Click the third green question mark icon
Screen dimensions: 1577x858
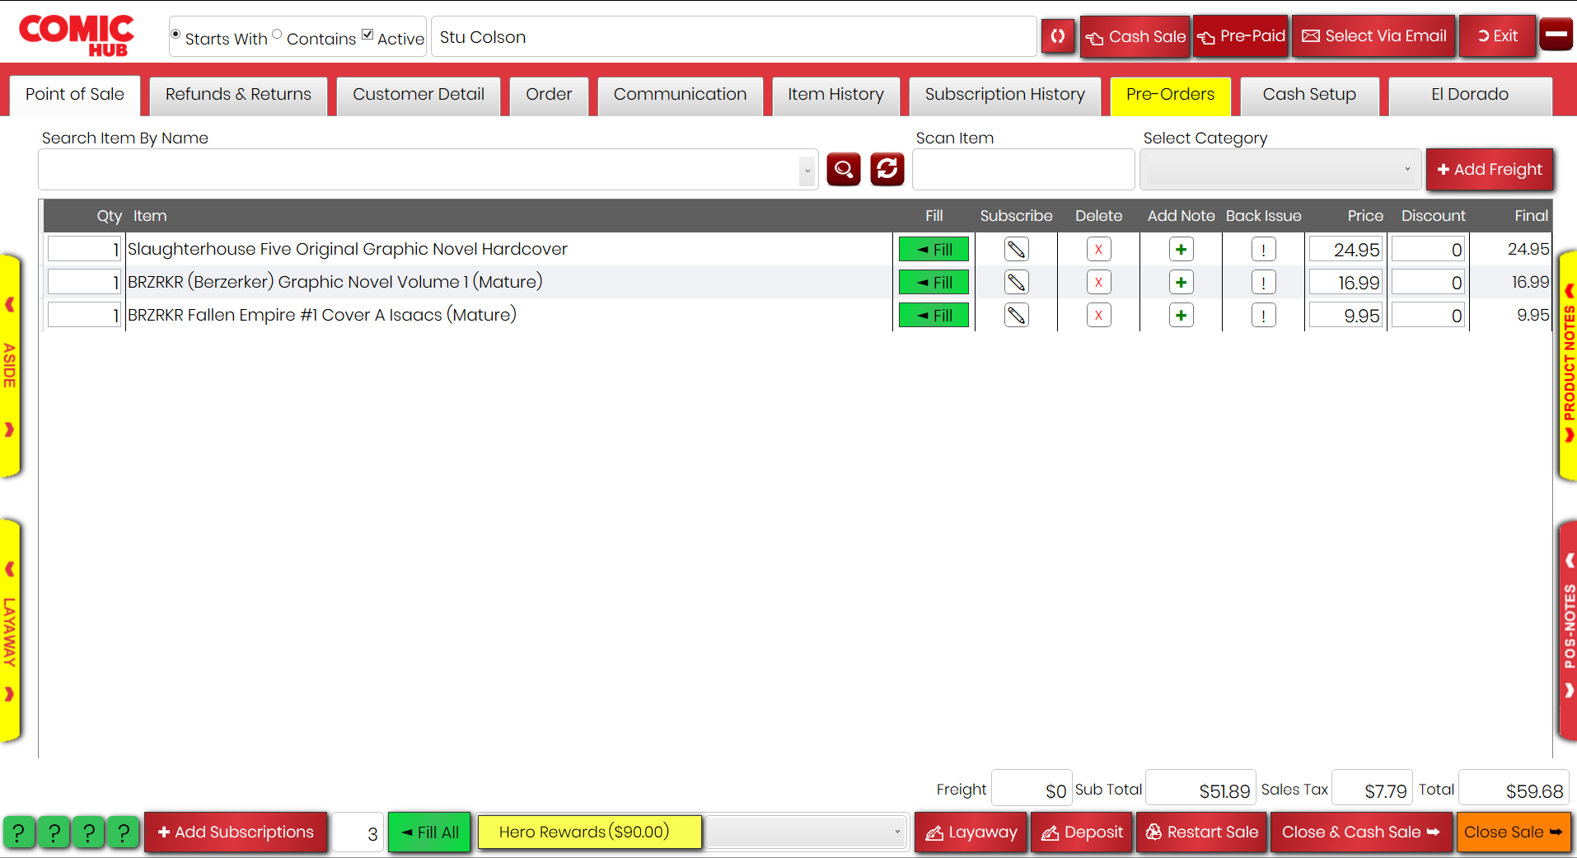pyautogui.click(x=89, y=832)
